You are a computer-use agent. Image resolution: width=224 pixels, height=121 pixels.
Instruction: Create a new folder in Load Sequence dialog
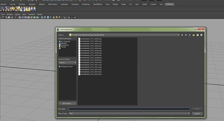[x=194, y=35]
